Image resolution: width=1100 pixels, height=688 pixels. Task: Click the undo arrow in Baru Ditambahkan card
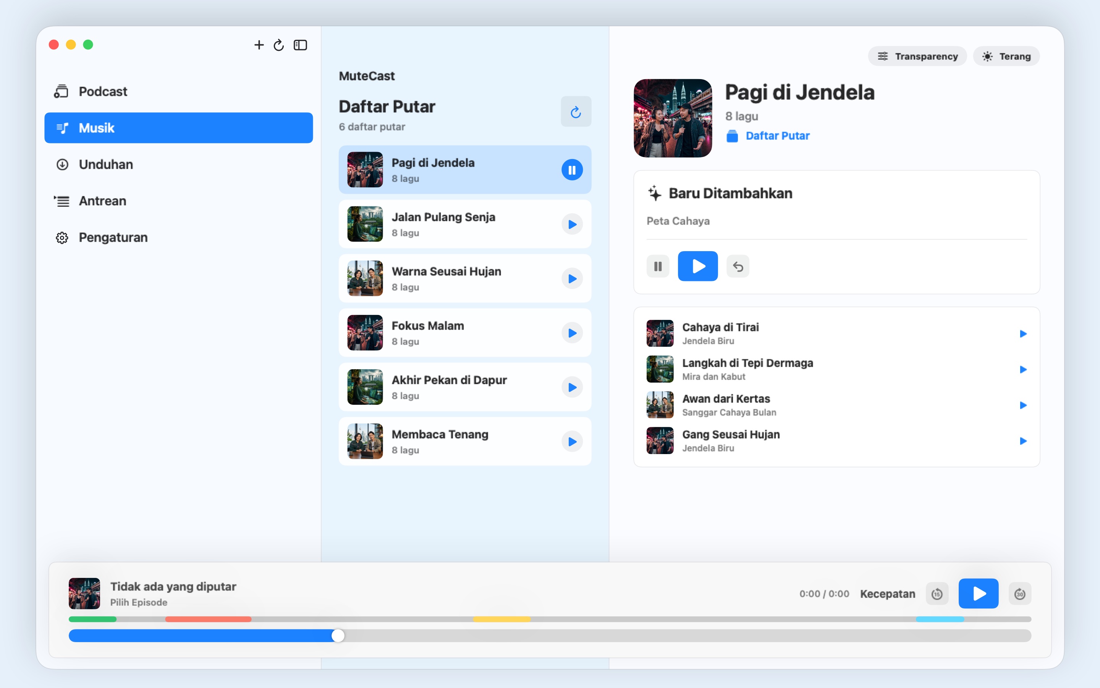click(738, 266)
